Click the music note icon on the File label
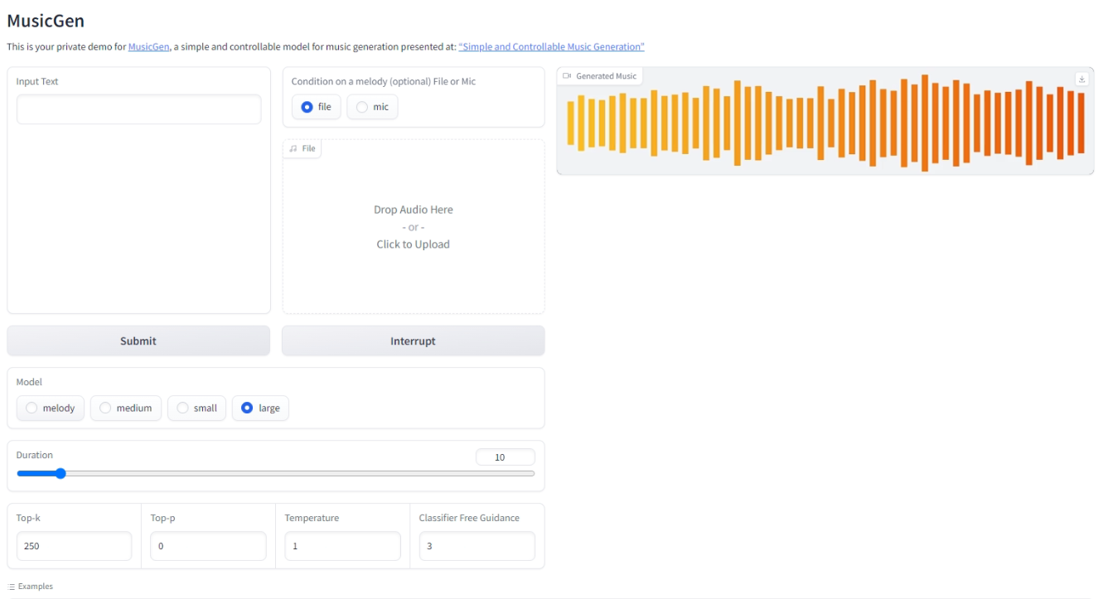Viewport: 1108px width, 599px height. 294,148
